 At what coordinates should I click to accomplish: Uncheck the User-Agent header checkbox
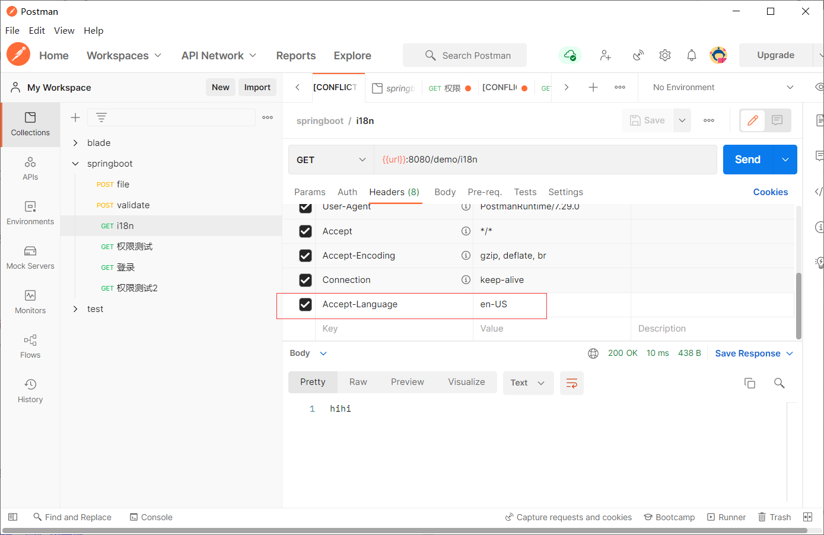(306, 208)
